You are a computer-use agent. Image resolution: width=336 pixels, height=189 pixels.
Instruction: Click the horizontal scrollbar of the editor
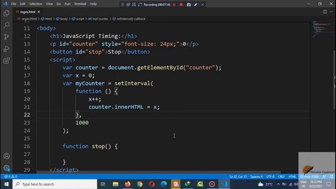point(159,172)
